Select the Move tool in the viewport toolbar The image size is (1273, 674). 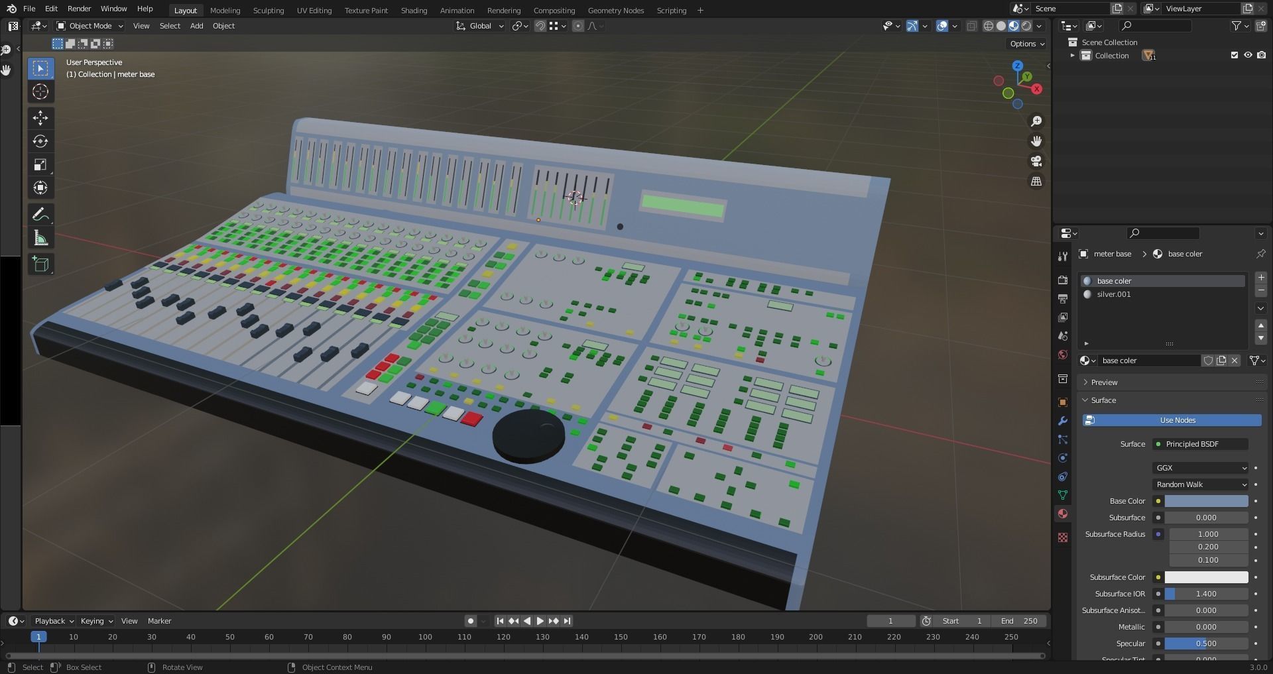point(40,118)
